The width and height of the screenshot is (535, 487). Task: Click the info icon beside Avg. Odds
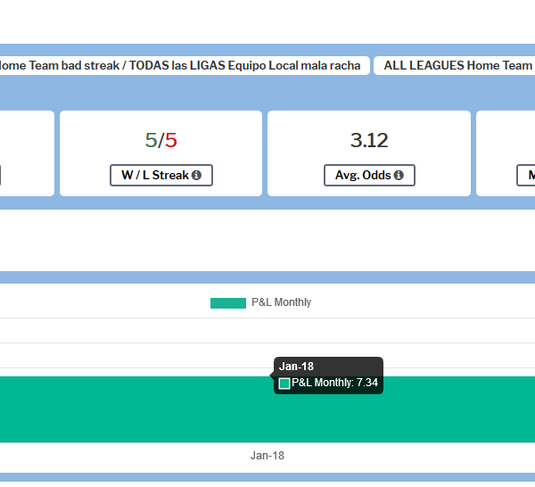pos(399,175)
